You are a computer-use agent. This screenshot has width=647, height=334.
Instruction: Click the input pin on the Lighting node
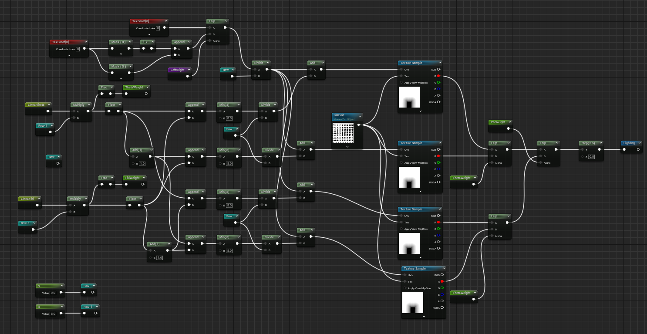tap(624, 149)
